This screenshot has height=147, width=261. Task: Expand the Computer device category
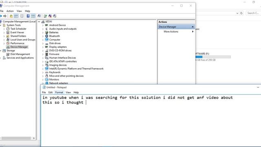[43, 40]
